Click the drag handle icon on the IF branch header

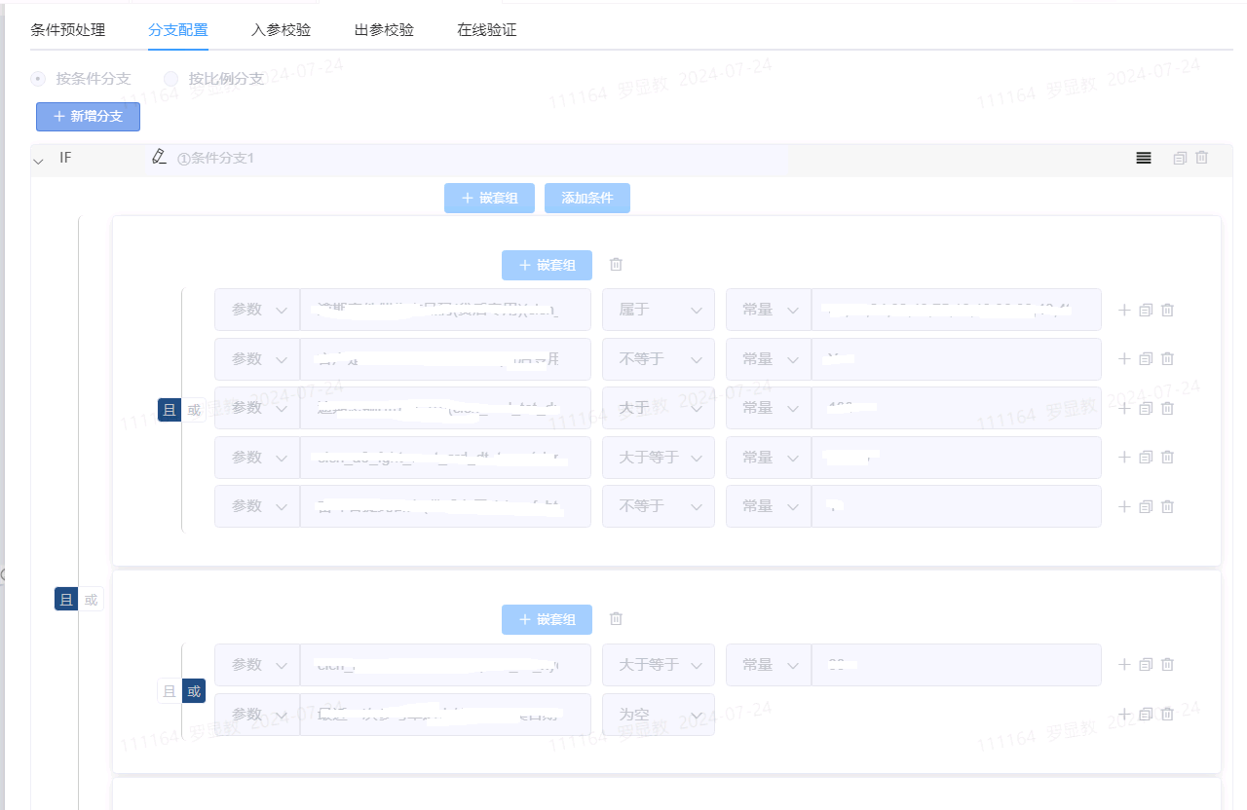[x=1144, y=158]
